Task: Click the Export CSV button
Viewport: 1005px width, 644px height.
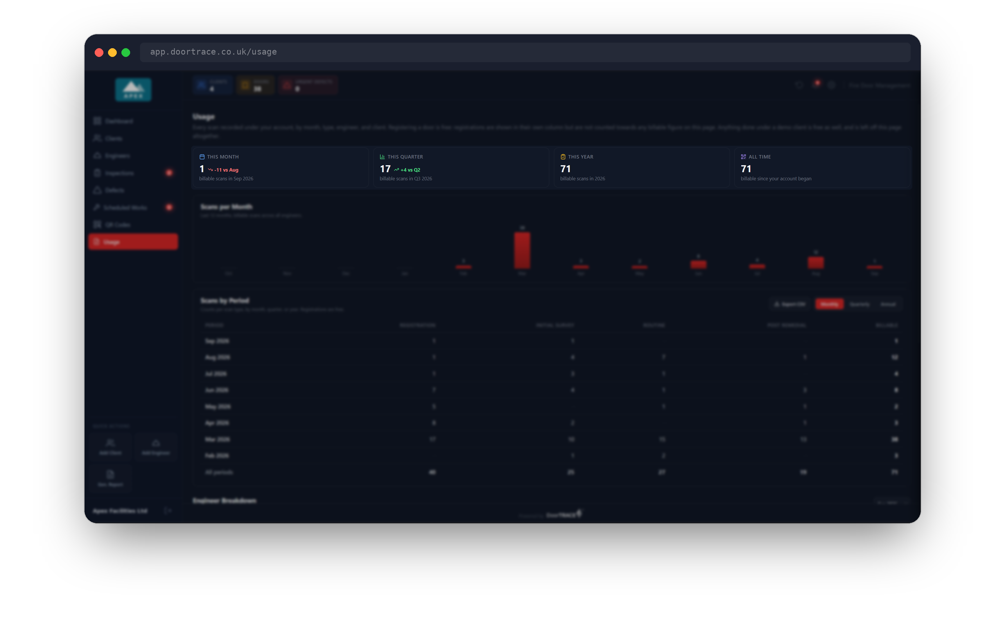Action: (789, 304)
